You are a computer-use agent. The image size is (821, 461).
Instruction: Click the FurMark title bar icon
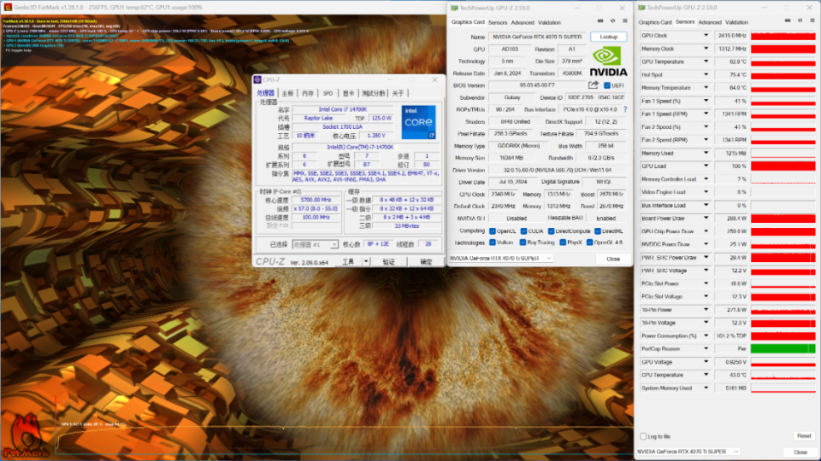8,8
